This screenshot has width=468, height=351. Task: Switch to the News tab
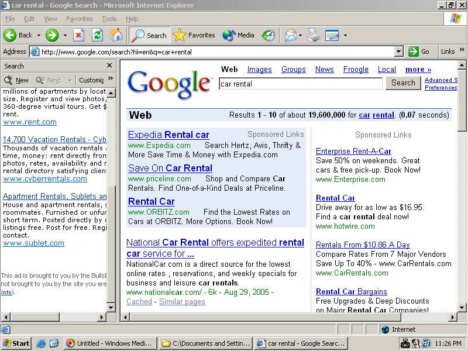[325, 70]
